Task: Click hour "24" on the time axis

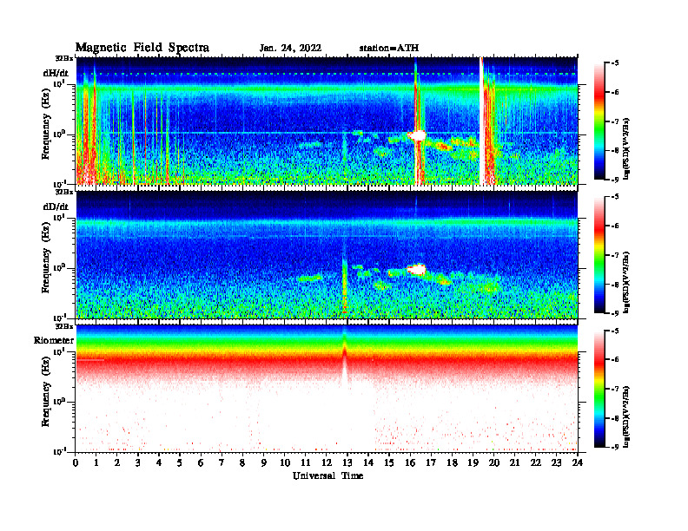Action: click(x=577, y=462)
